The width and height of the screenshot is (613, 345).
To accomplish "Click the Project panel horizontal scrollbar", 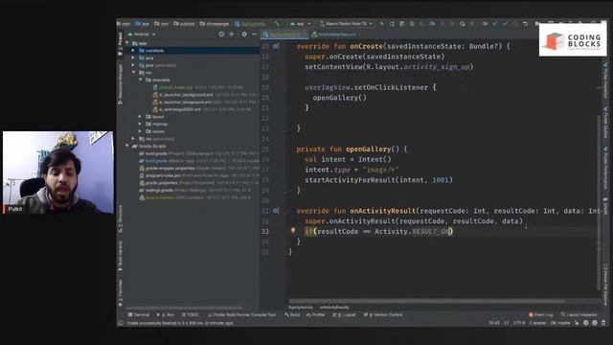I will coord(184,308).
